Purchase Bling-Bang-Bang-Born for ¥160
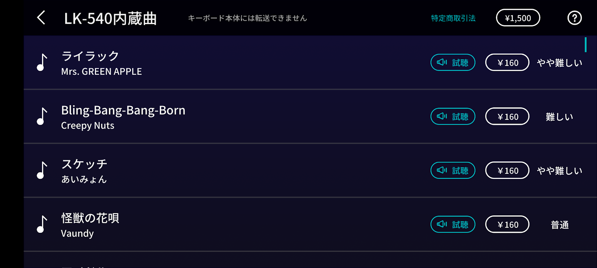Screen dimensions: 597x268 507,116
